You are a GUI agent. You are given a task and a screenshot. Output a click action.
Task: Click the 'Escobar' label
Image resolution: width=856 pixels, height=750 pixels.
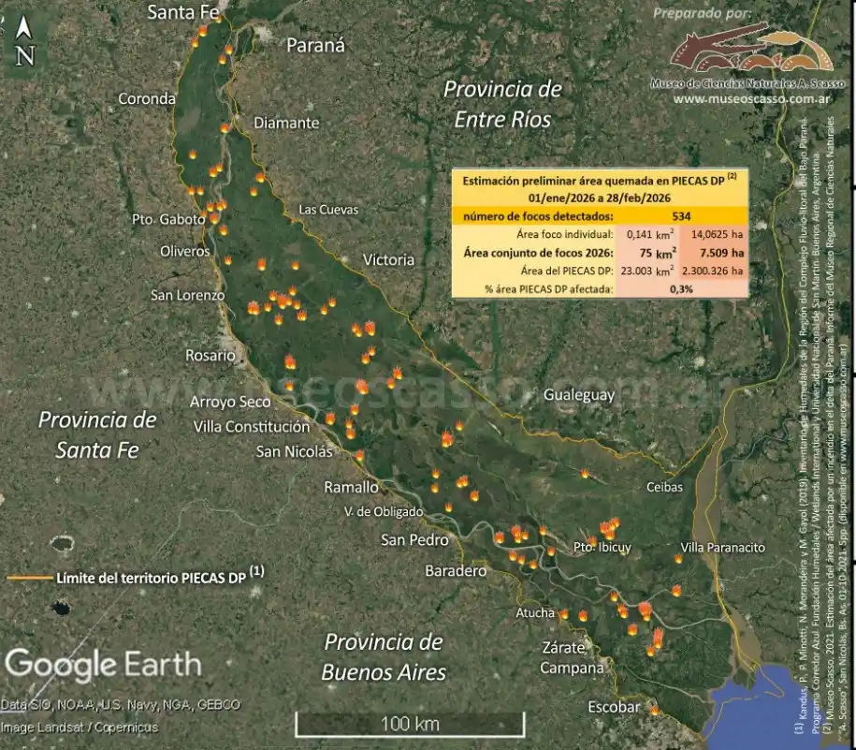coord(614,707)
